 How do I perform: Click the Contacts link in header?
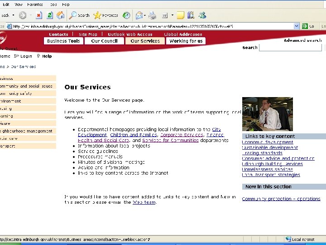58,34
